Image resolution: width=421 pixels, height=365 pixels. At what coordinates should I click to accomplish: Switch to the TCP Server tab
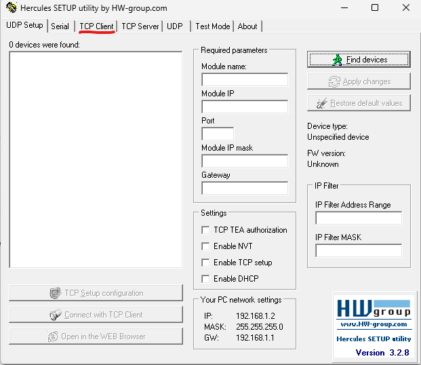click(140, 26)
